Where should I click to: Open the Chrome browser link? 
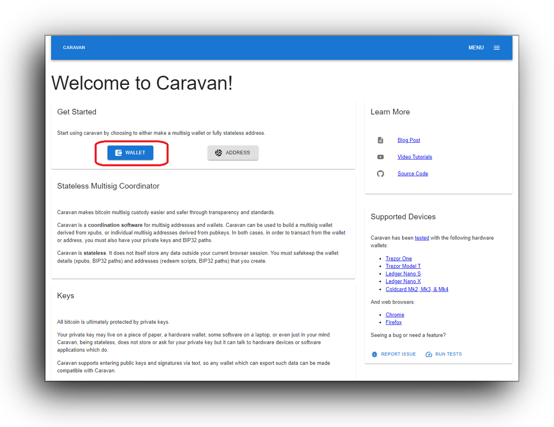[395, 314]
